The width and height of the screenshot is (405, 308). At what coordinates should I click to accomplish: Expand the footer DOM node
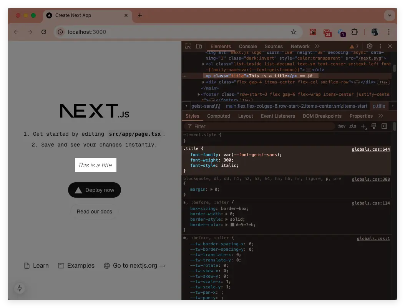[x=199, y=94]
